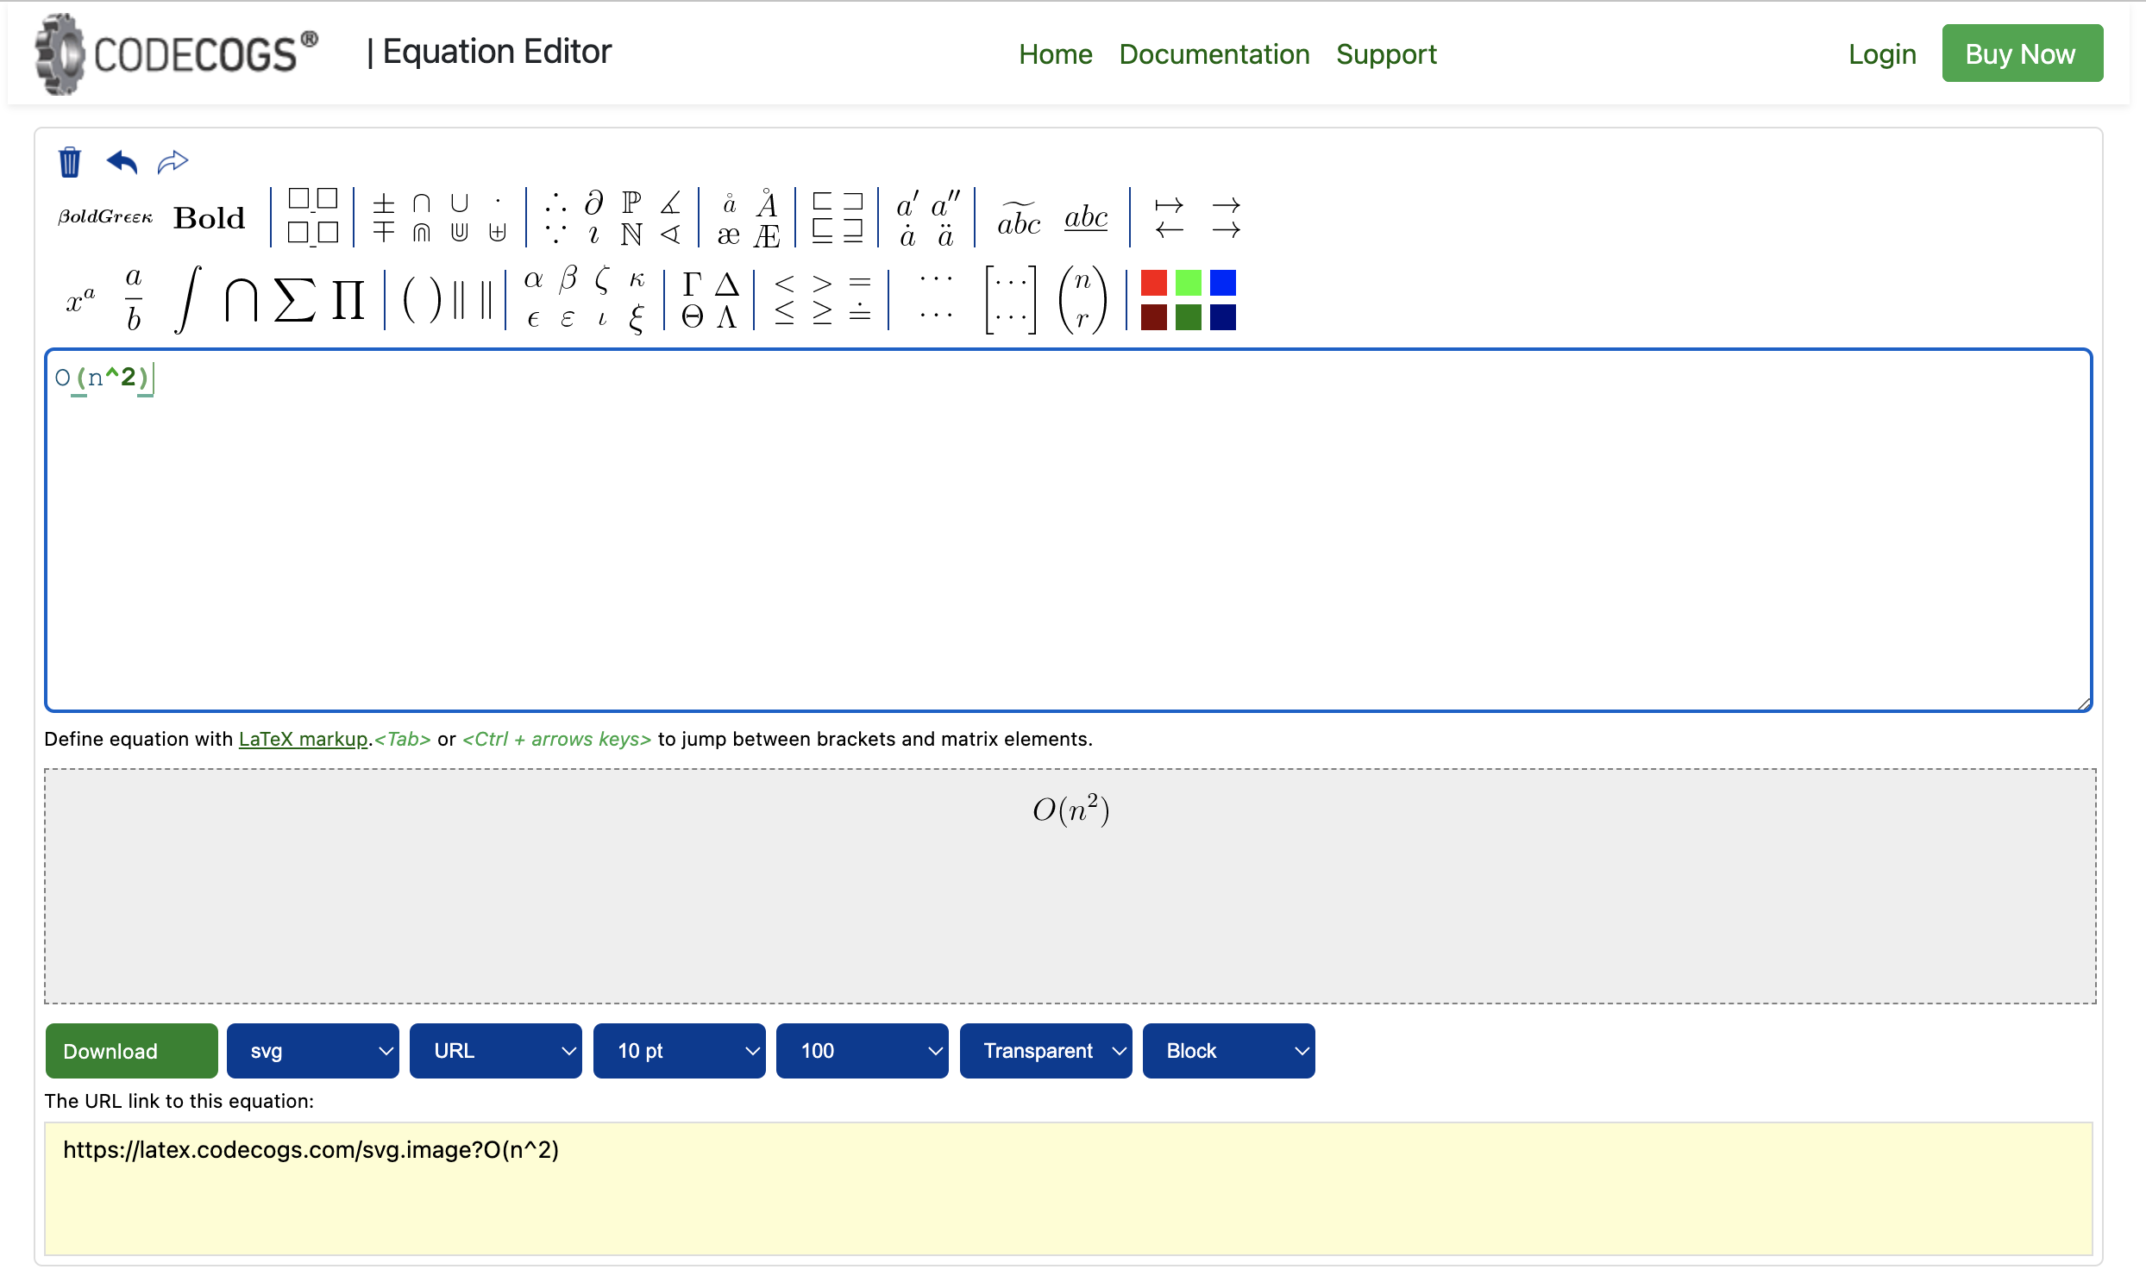Insert the x superscript a template
Viewport: 2146px width, 1288px height.
(x=80, y=300)
